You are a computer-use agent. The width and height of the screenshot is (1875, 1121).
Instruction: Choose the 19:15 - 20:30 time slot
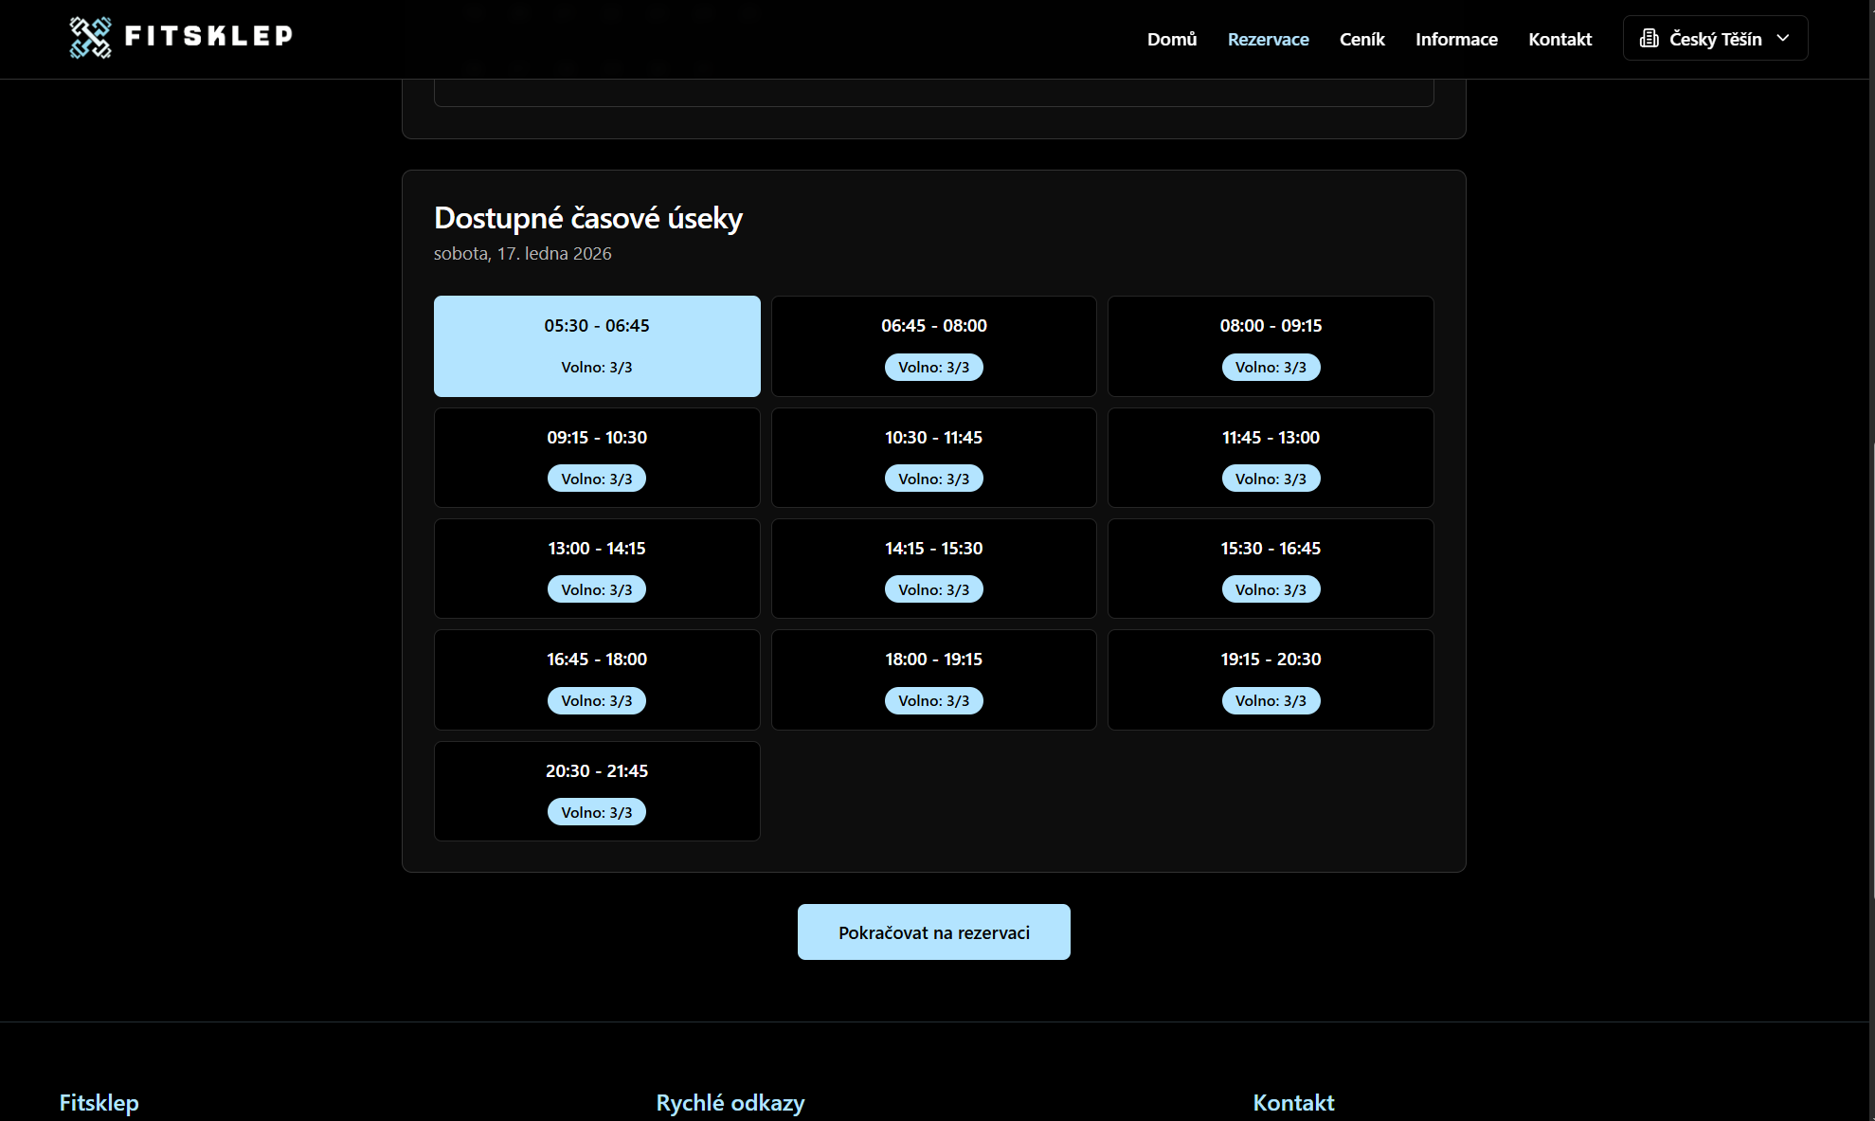1270,678
